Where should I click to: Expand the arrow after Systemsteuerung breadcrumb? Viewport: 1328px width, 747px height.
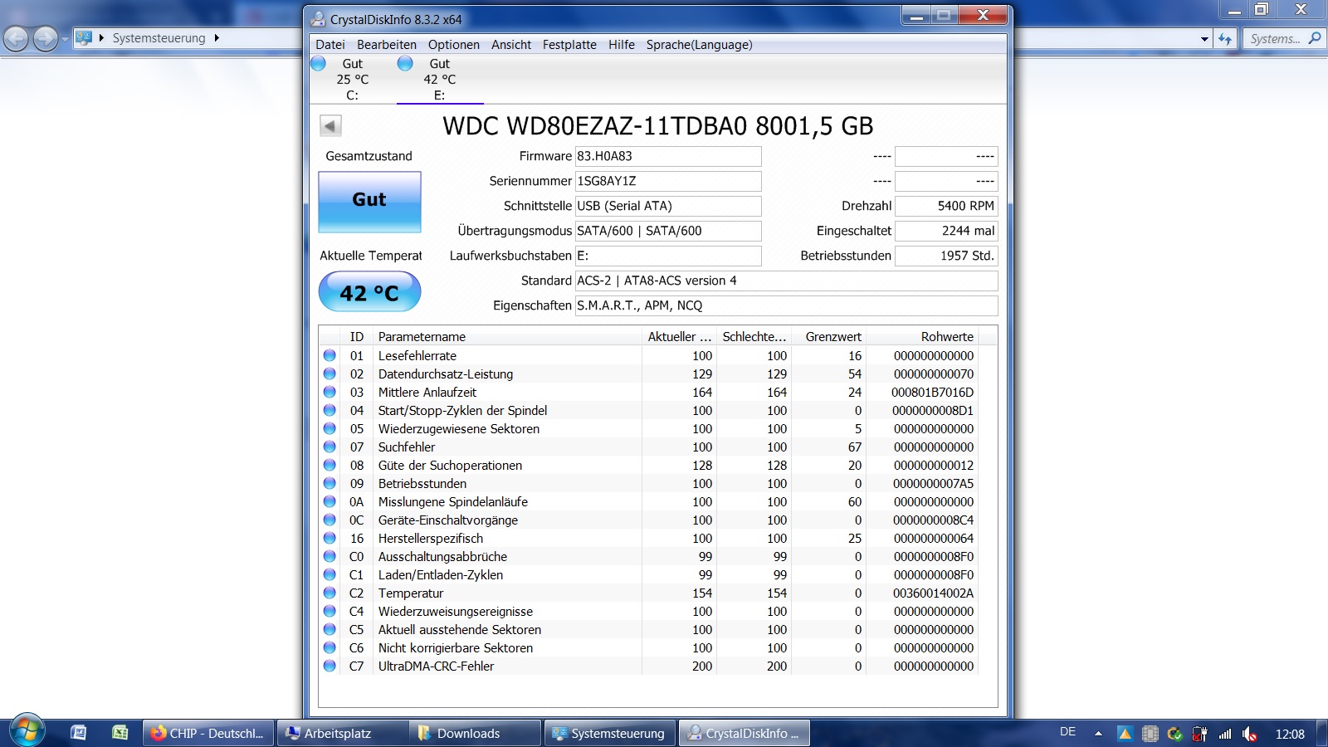coord(217,38)
